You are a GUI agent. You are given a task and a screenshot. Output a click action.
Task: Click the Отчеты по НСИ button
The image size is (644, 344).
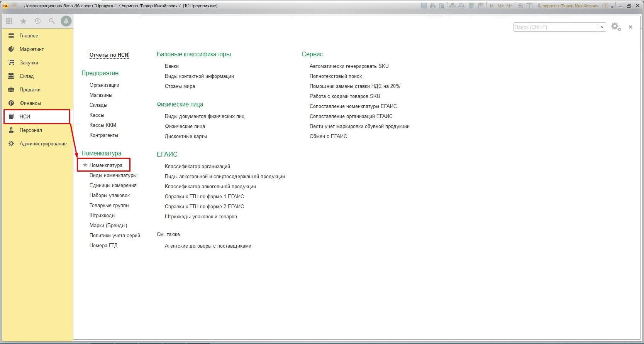109,55
